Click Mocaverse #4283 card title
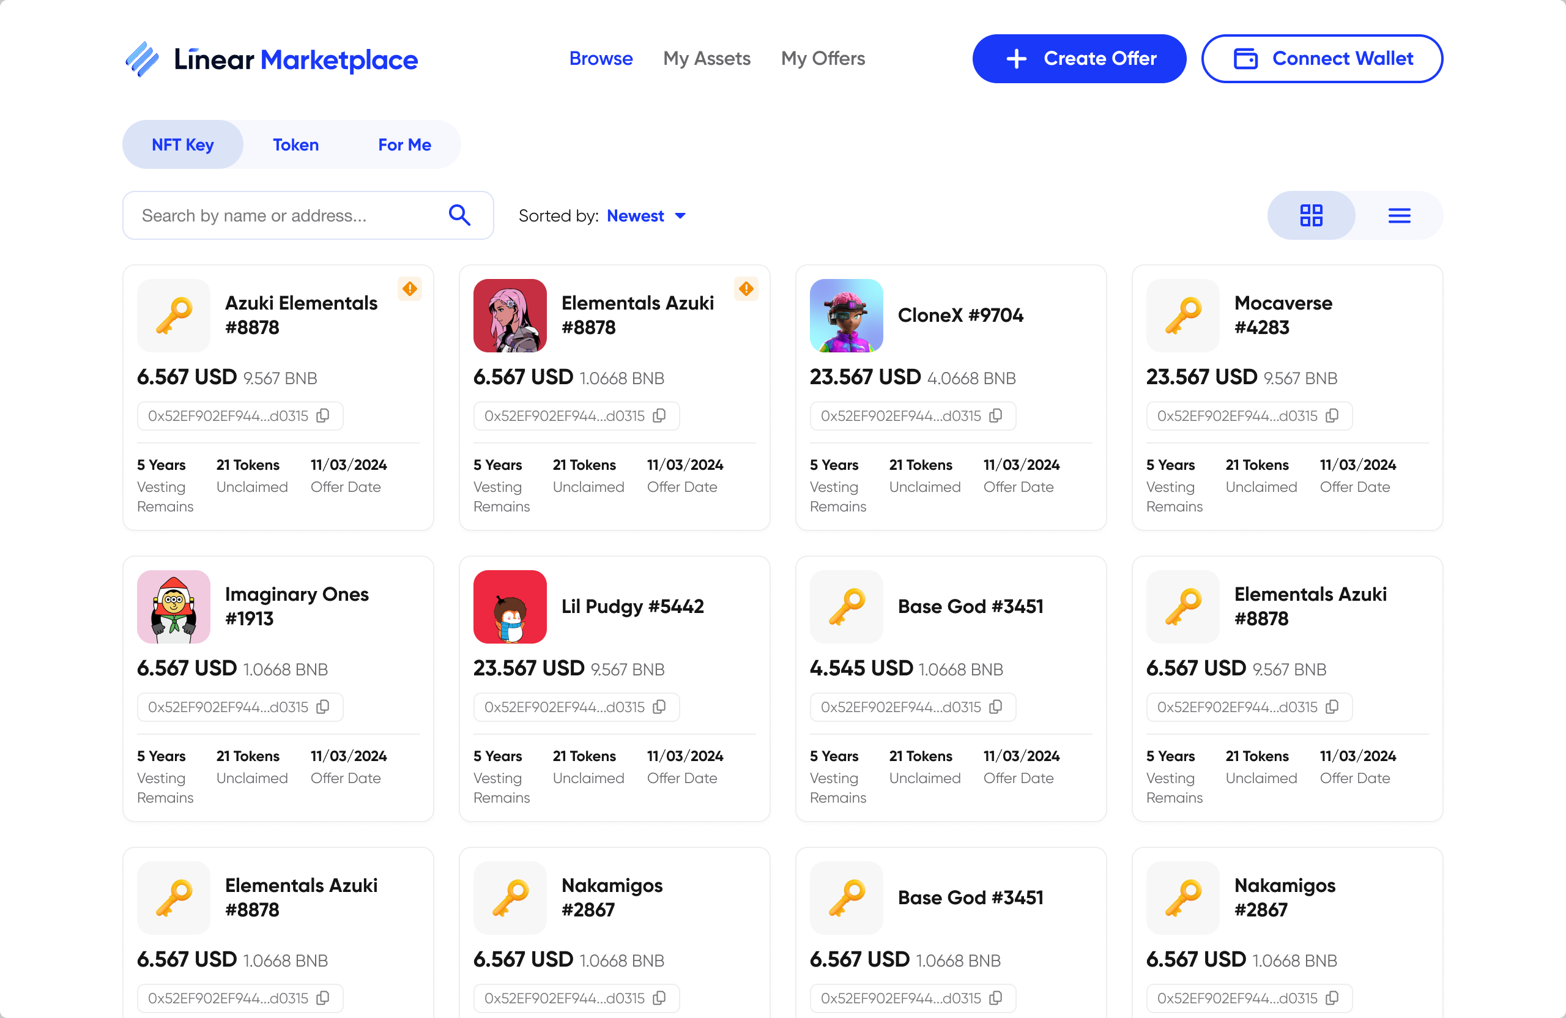Image resolution: width=1566 pixels, height=1018 pixels. (1283, 315)
